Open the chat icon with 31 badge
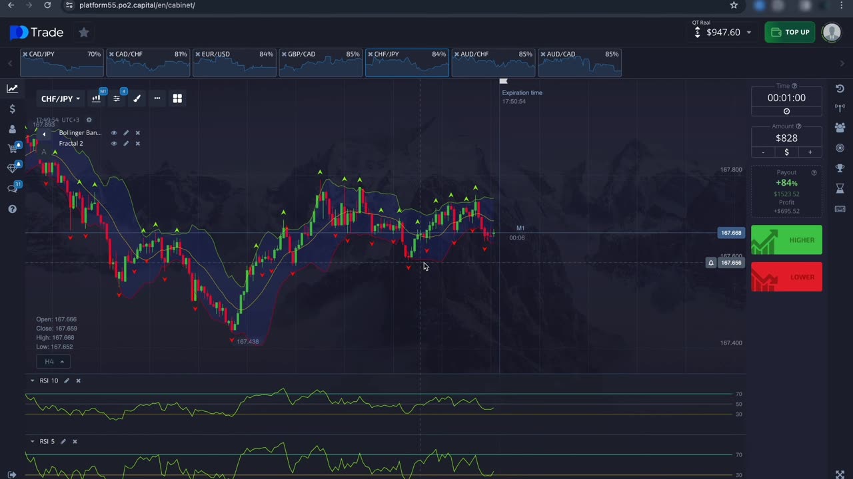The image size is (853, 479). (x=12, y=188)
